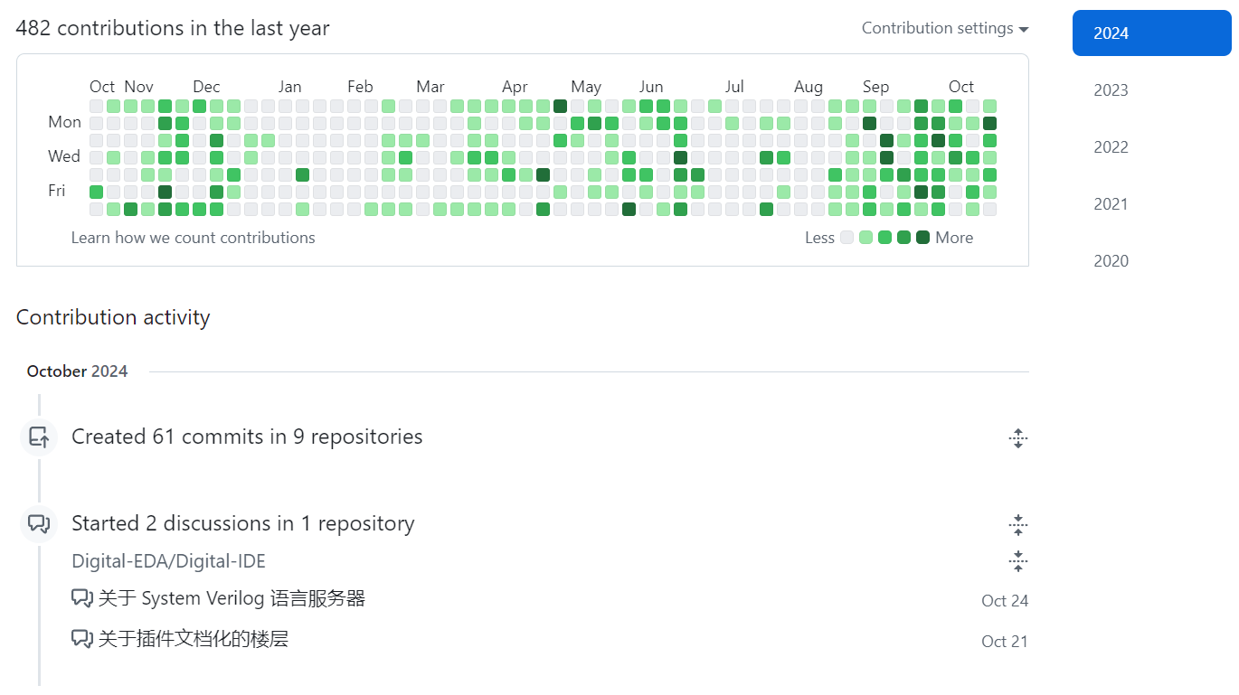Viewport: 1239px width, 695px height.
Task: Click the darkest green legend swatch
Action: coord(922,238)
